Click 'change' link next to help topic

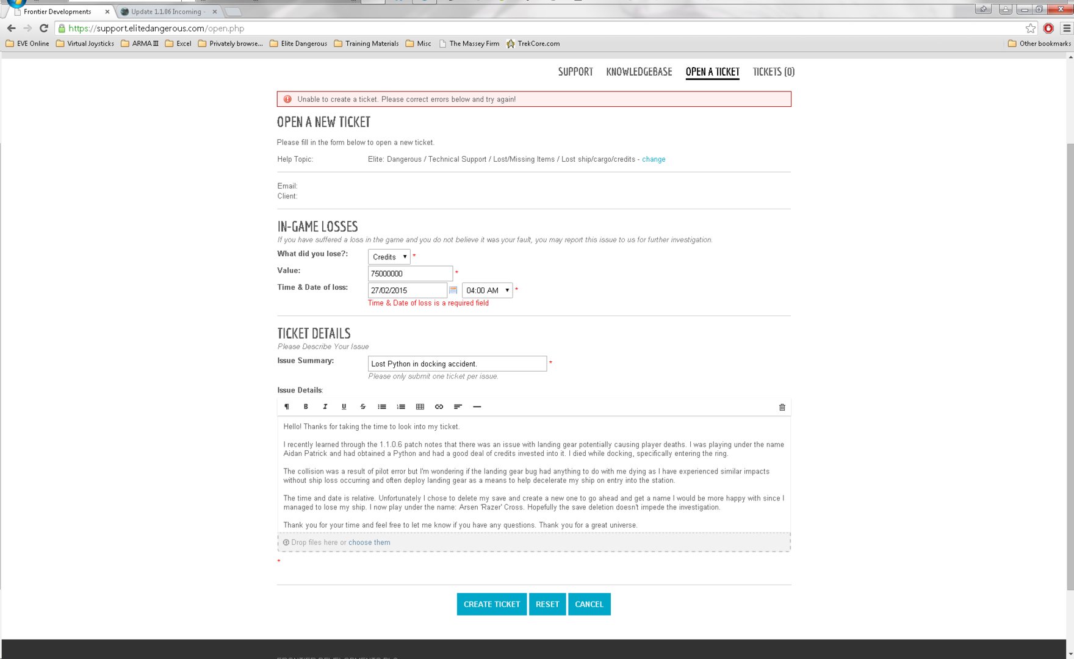coord(654,159)
